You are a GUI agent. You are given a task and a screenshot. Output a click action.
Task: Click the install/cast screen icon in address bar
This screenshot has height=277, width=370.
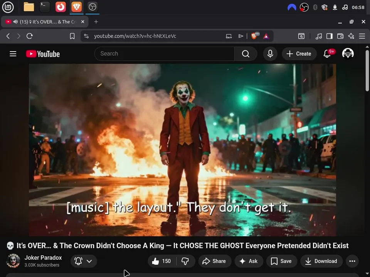coord(229,36)
